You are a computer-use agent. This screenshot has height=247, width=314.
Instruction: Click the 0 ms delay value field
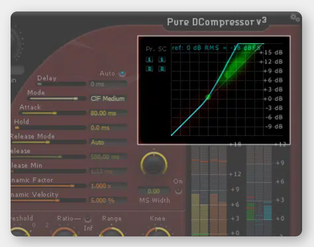click(x=108, y=84)
